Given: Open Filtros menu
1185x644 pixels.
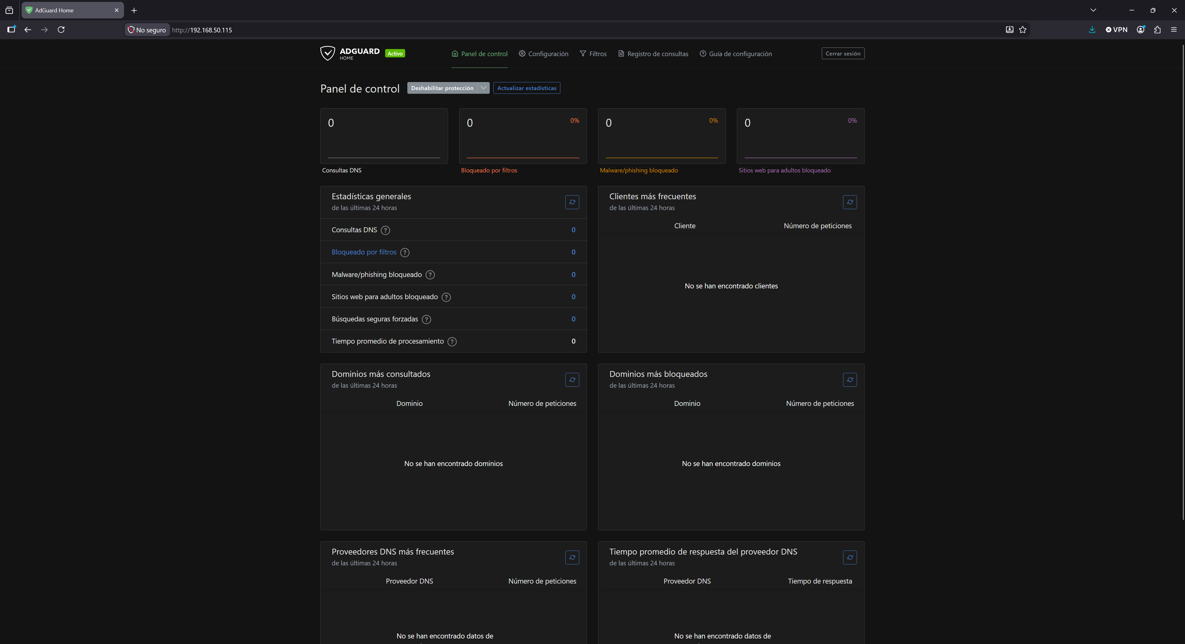Looking at the screenshot, I should click(593, 54).
